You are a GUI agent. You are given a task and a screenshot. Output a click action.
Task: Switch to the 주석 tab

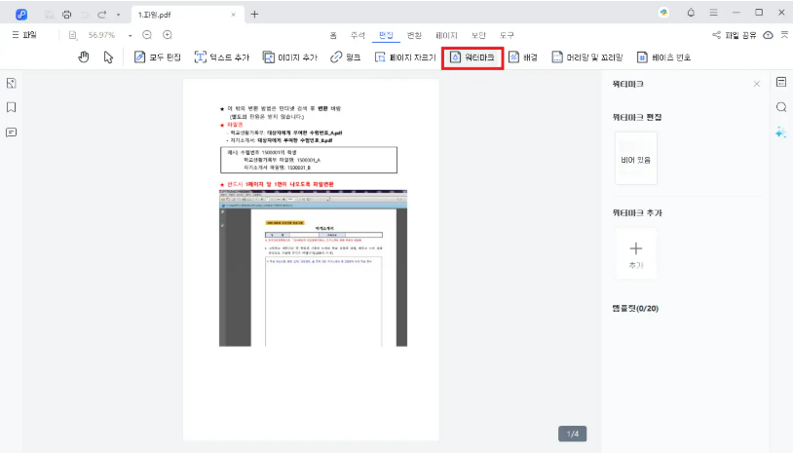point(358,35)
